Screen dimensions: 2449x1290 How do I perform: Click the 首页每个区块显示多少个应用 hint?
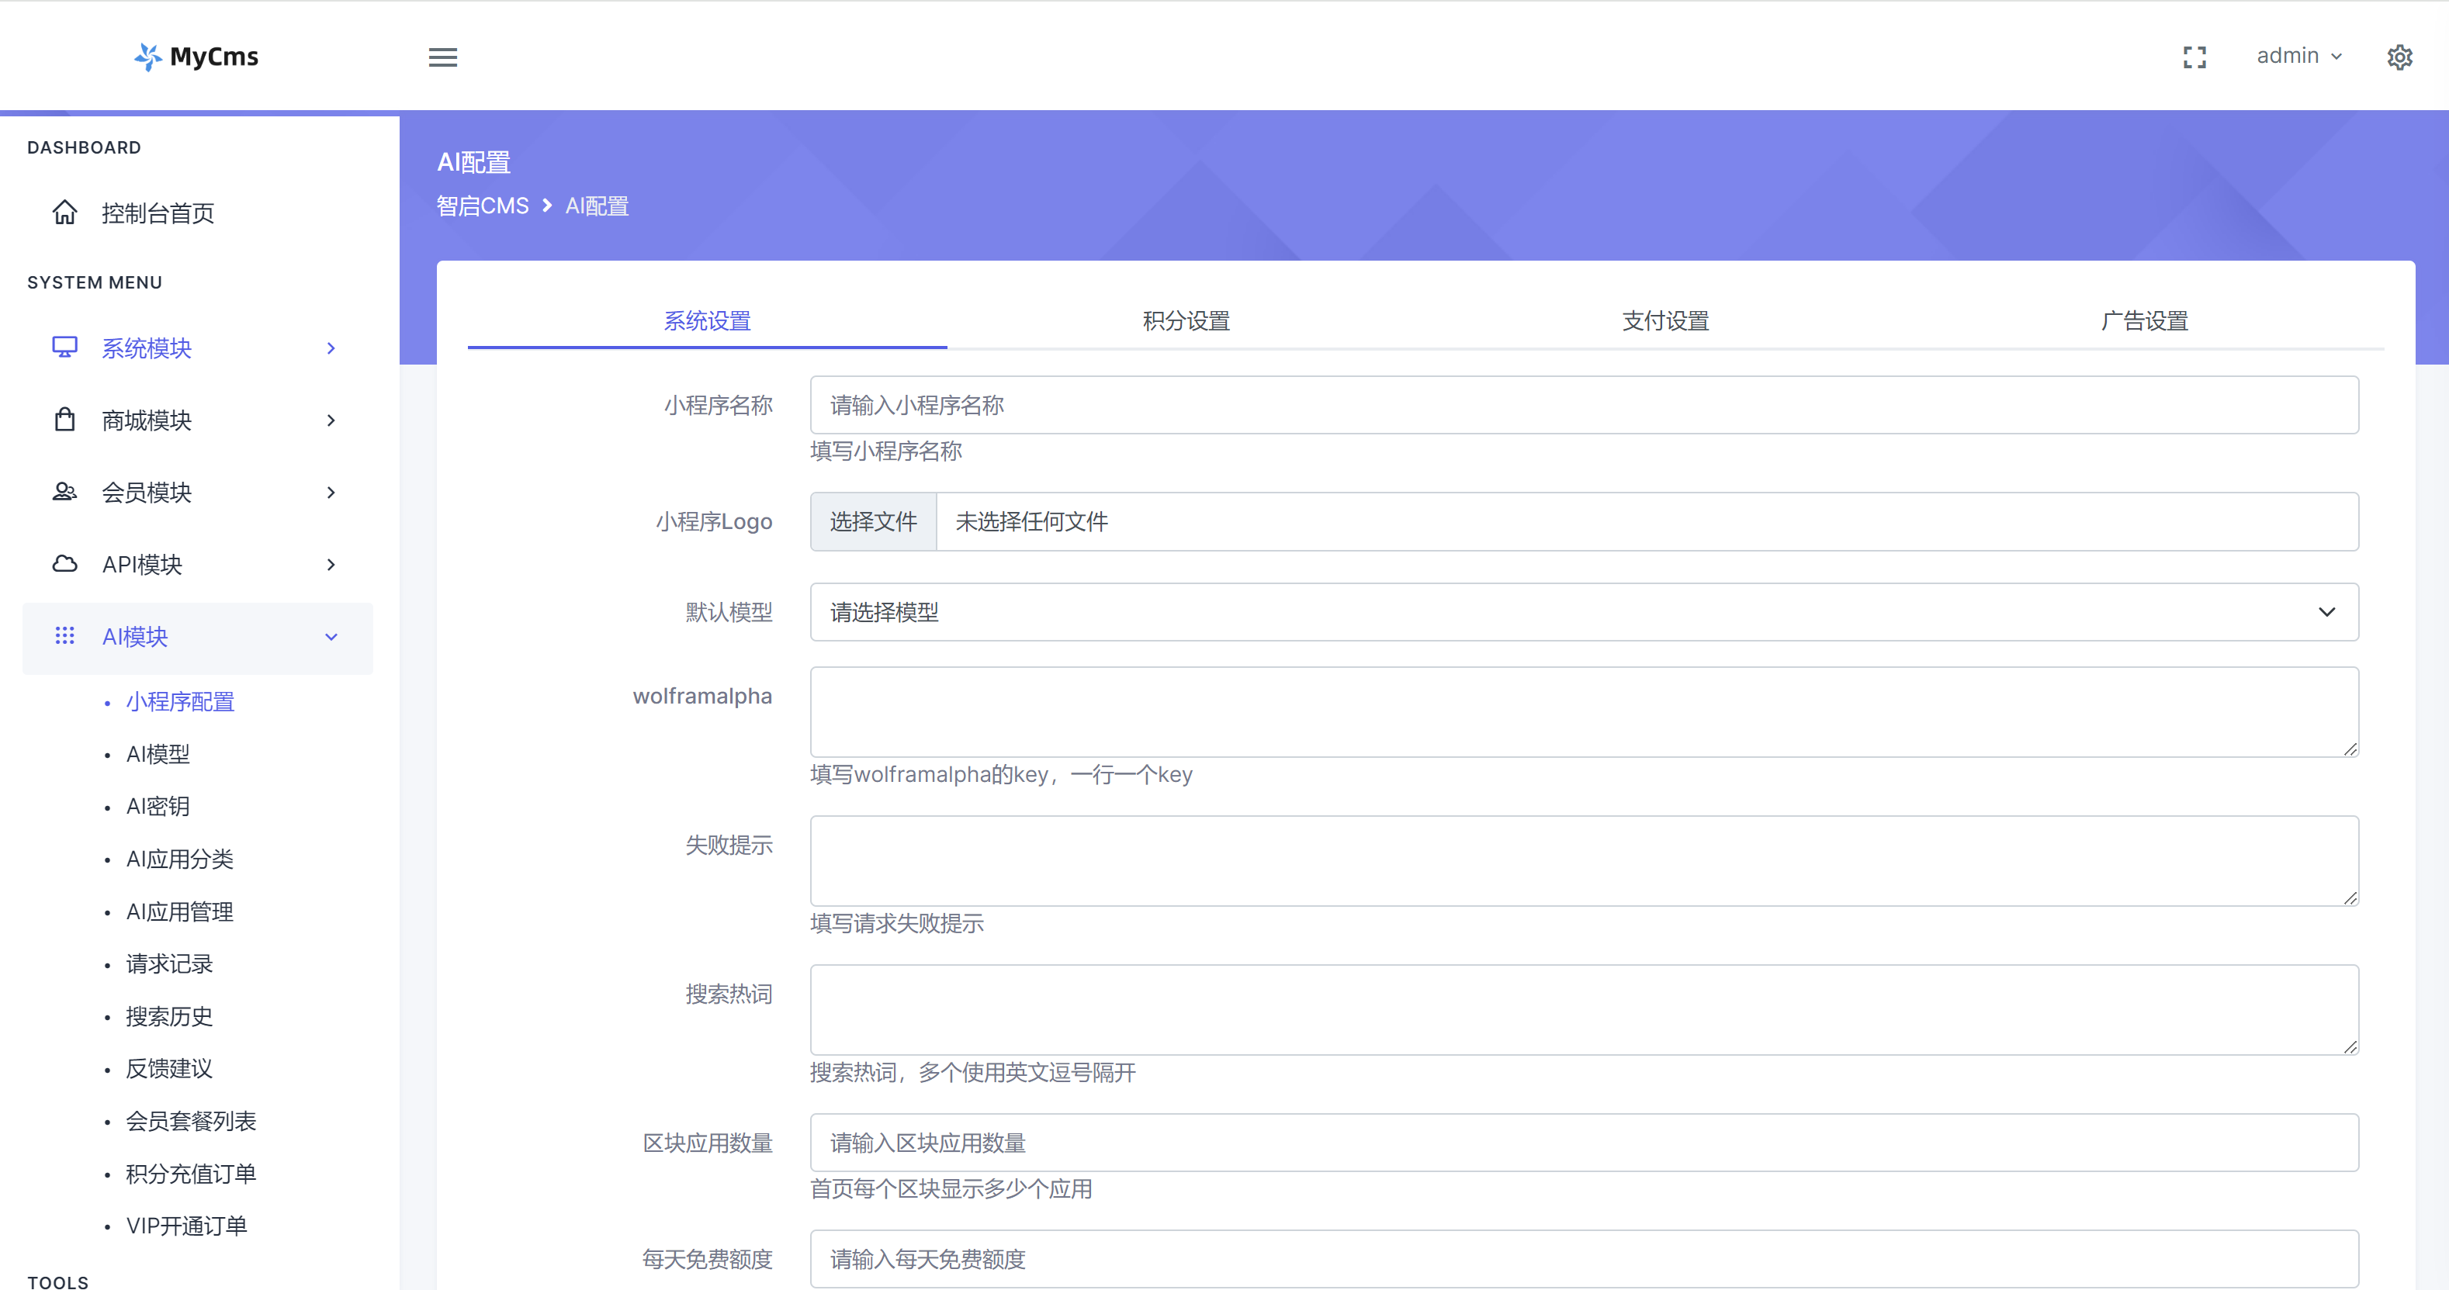point(951,1189)
